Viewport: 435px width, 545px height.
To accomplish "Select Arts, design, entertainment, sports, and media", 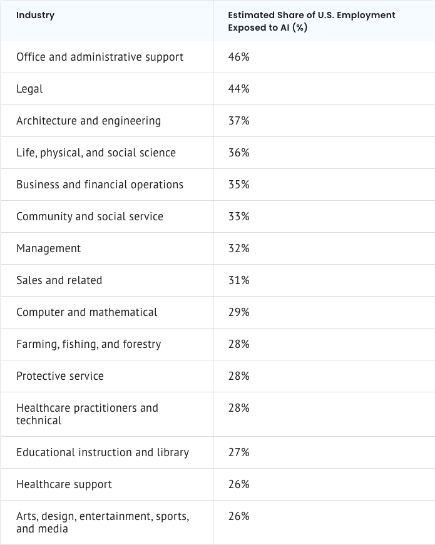I will tap(103, 522).
